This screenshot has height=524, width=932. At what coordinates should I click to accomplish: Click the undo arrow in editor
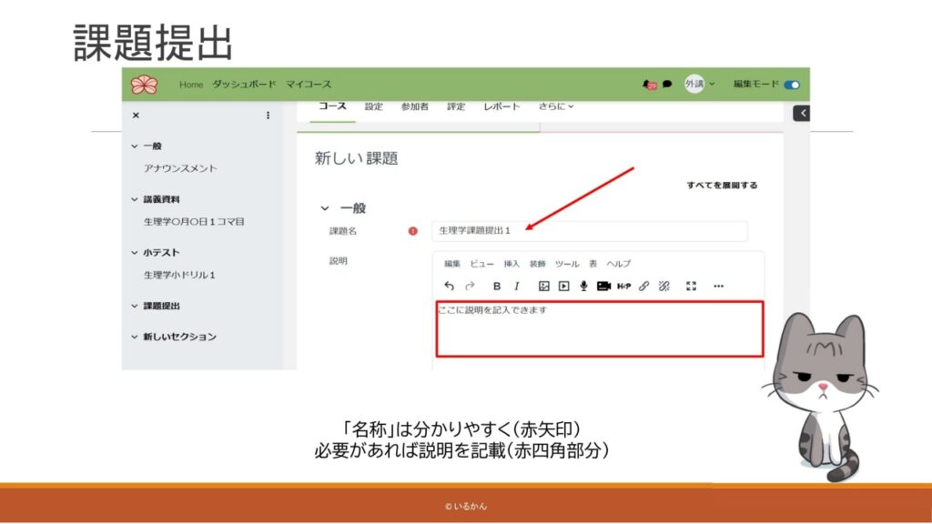pos(449,286)
